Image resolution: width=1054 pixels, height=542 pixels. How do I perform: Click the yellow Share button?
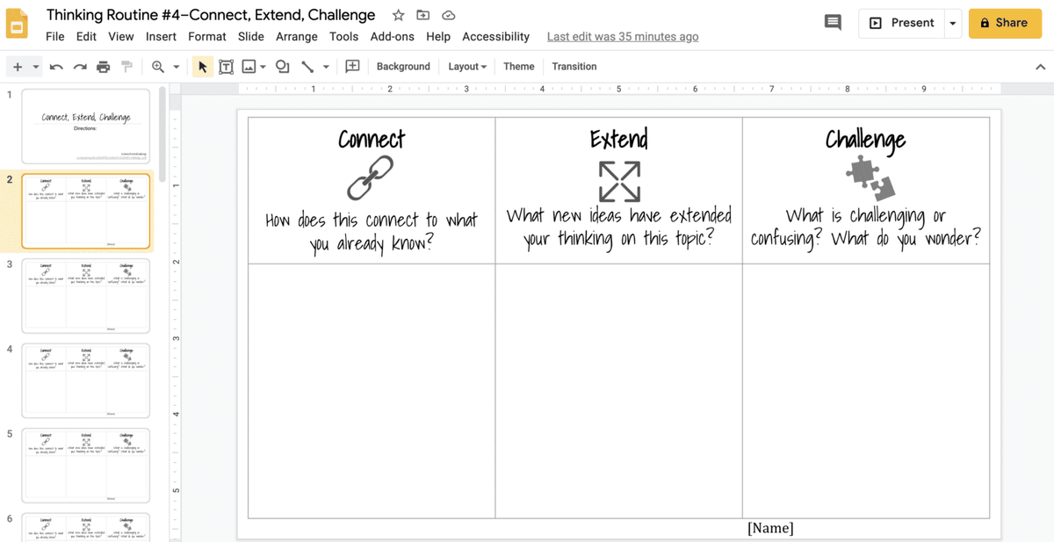(x=1005, y=23)
